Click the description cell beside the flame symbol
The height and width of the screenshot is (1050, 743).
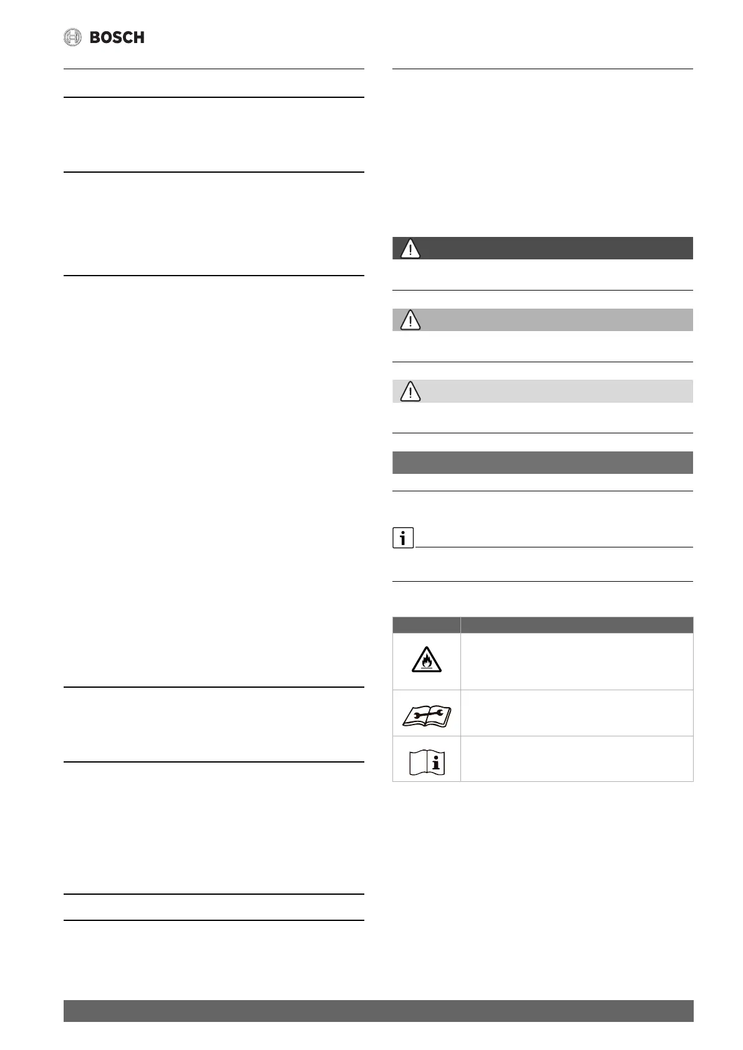[576, 662]
